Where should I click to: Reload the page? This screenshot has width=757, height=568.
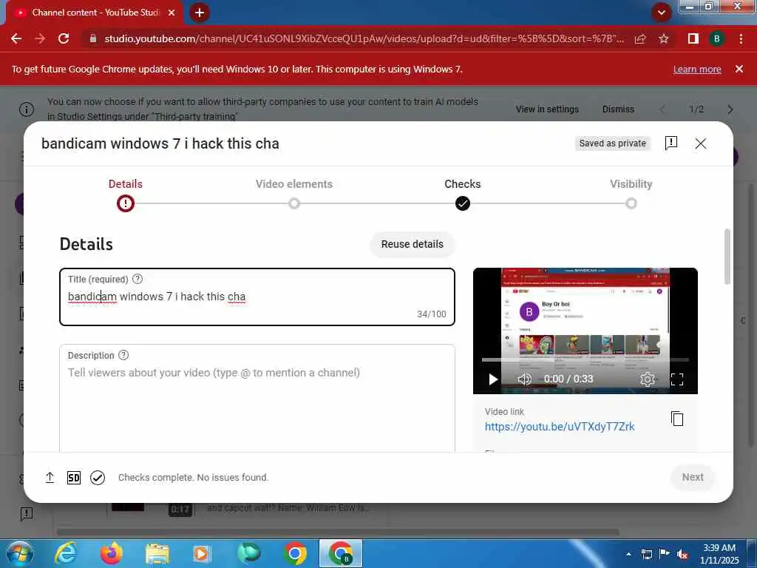click(64, 38)
